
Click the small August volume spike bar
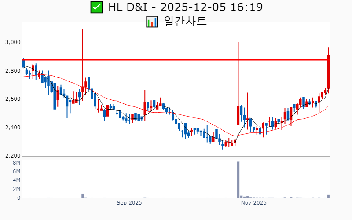click(82, 196)
